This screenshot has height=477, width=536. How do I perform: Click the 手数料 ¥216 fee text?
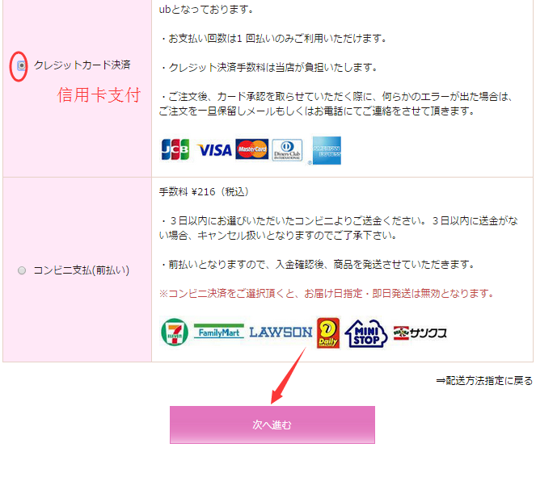point(204,192)
